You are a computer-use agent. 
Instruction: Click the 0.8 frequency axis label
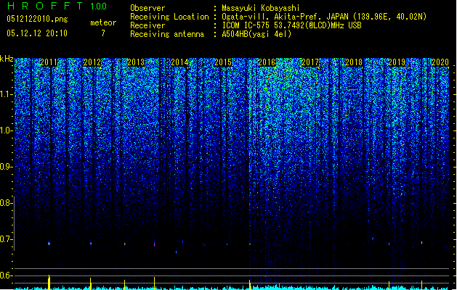click(7, 203)
